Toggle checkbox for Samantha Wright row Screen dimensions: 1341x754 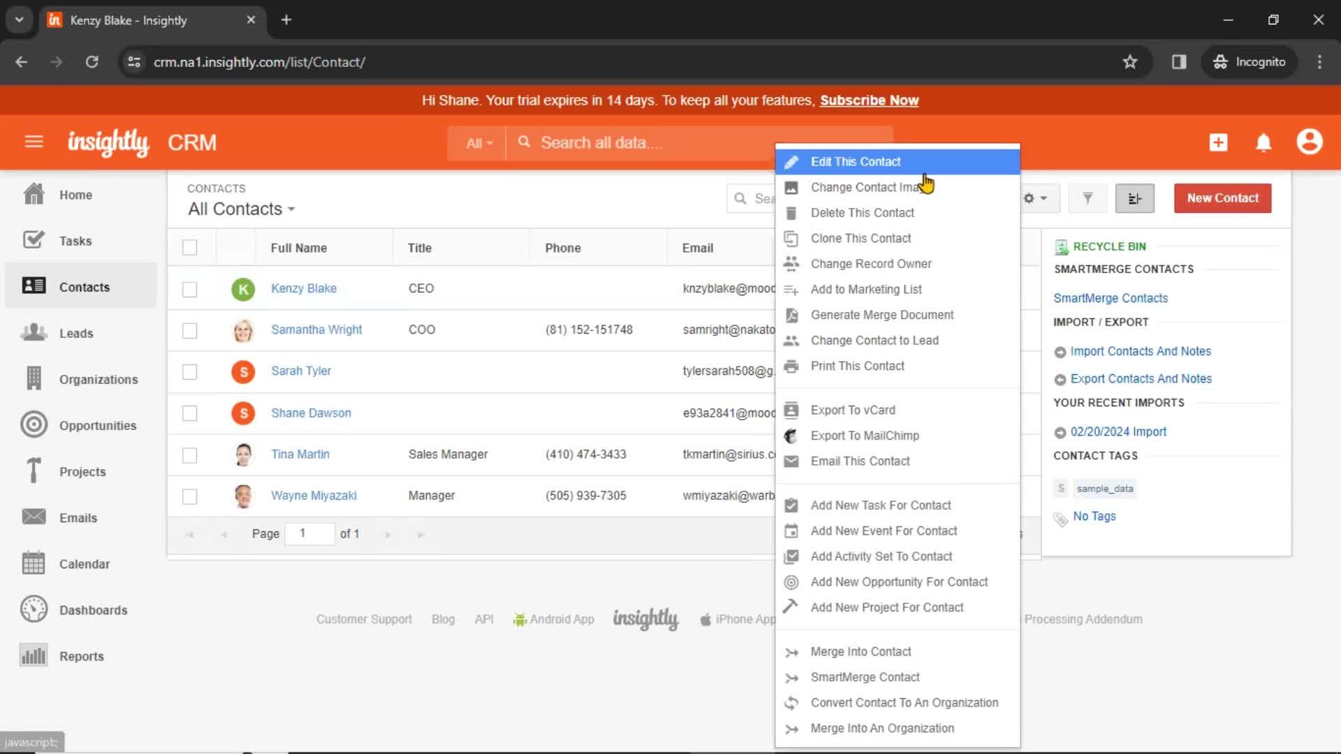pos(190,330)
